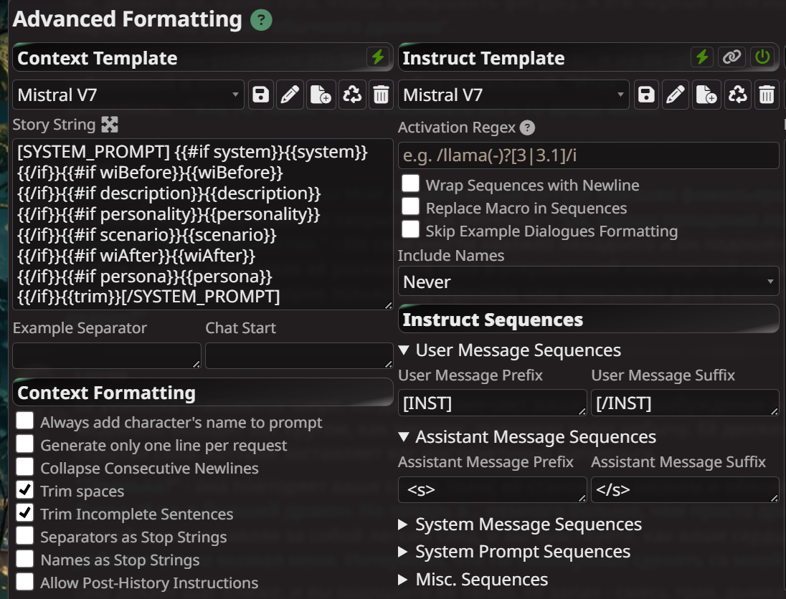Collapse User Message Sequences section
786x599 pixels.
tap(510, 350)
